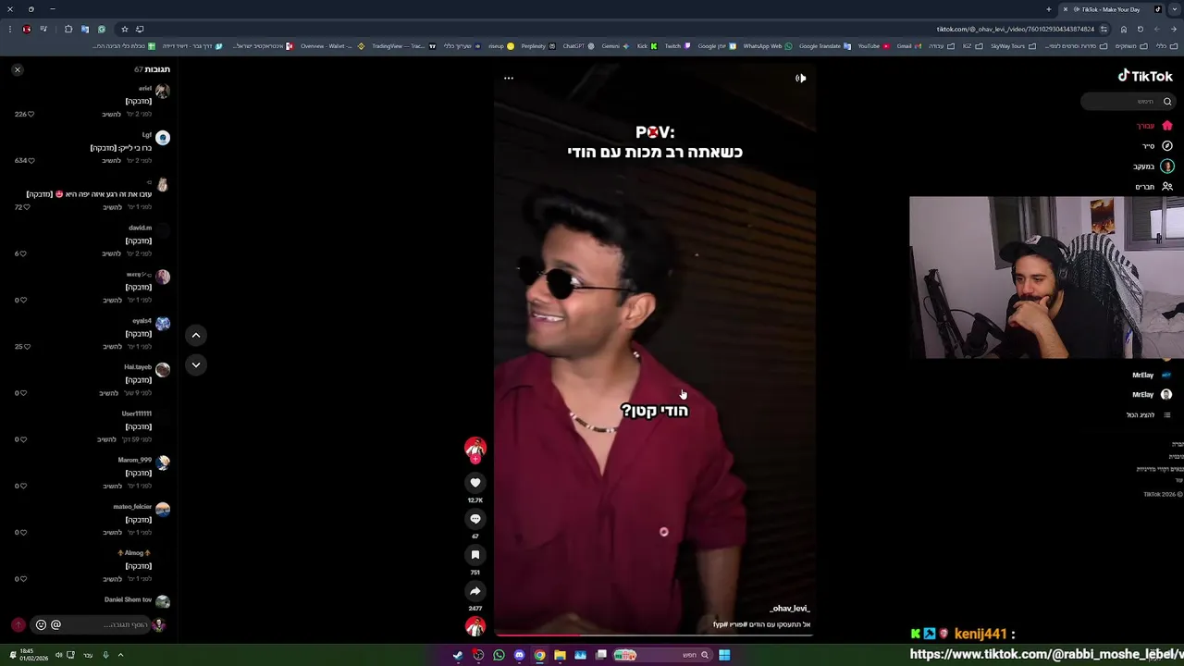Image resolution: width=1184 pixels, height=666 pixels.
Task: Open Hai.tayeb's profile name
Action: coord(138,367)
